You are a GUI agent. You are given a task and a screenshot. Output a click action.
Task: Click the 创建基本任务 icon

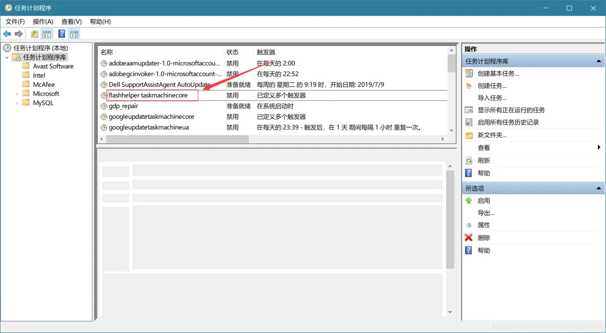tap(469, 73)
